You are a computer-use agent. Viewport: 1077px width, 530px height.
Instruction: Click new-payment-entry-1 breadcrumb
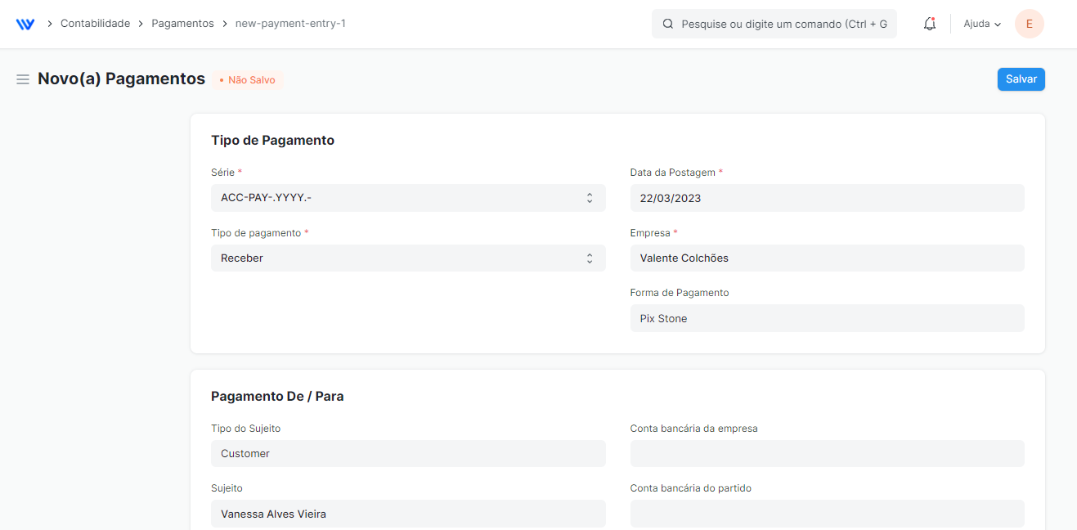click(x=290, y=24)
